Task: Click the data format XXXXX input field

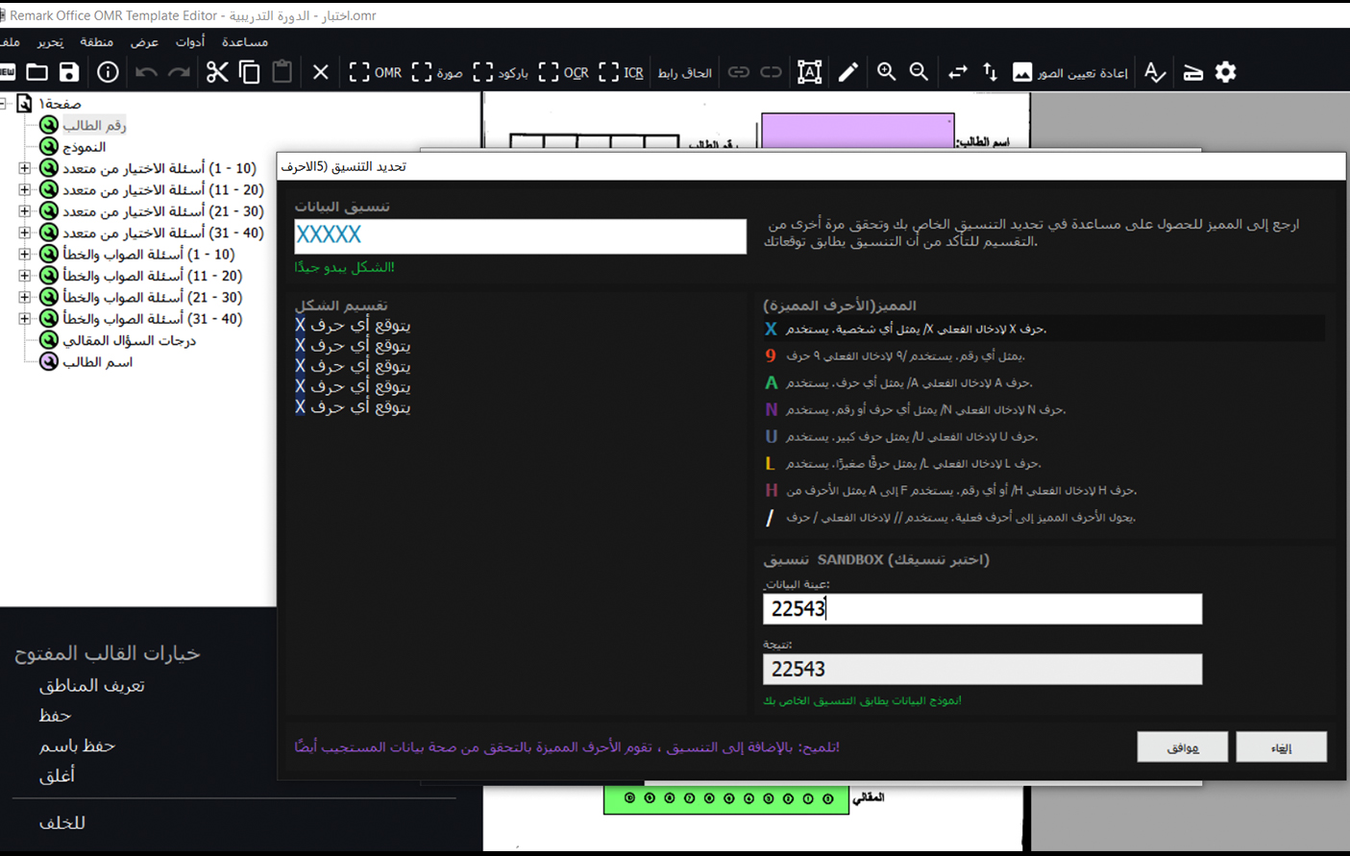Action: pyautogui.click(x=520, y=235)
